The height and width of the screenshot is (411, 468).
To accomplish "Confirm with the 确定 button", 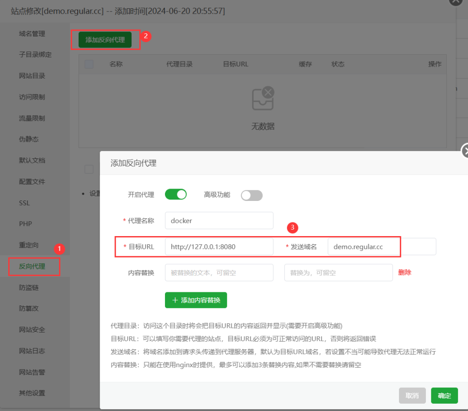I will point(444,395).
